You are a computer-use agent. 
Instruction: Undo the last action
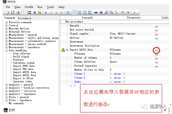(123, 12)
